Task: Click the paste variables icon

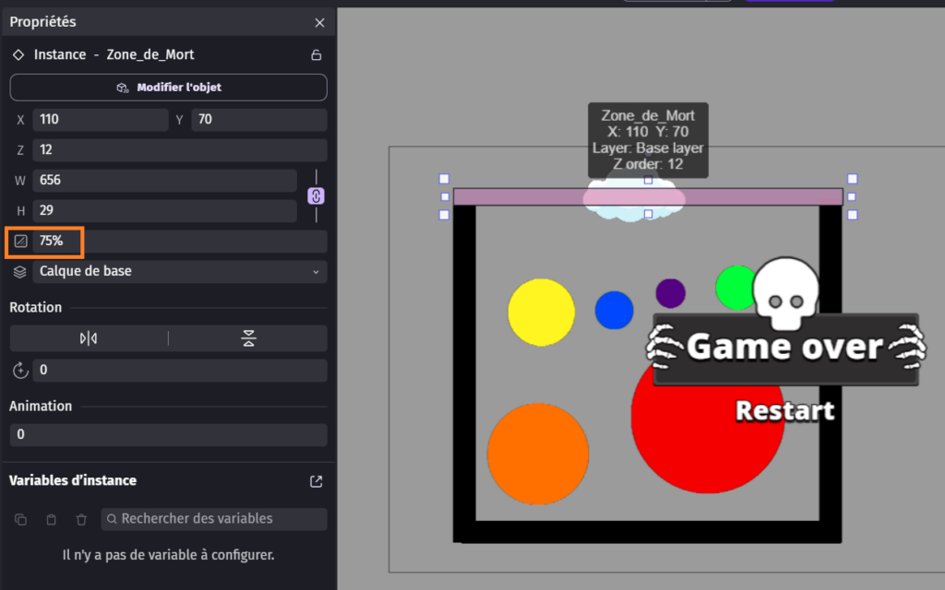Action: pyautogui.click(x=51, y=520)
